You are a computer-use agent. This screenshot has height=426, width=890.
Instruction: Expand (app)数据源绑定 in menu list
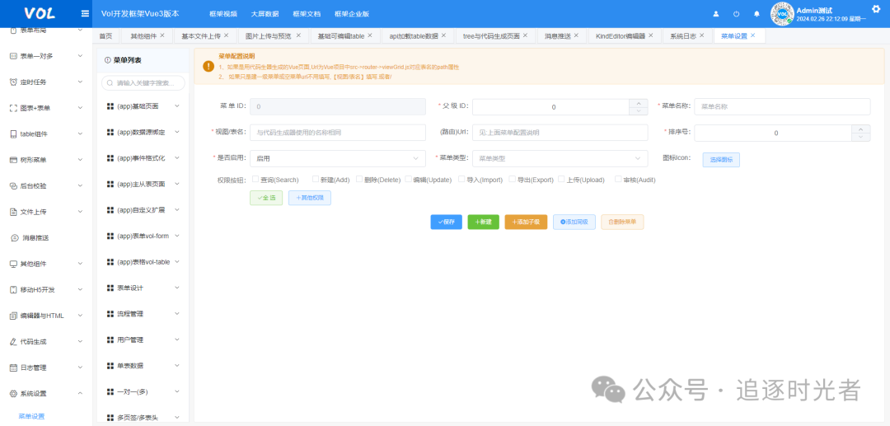[177, 132]
